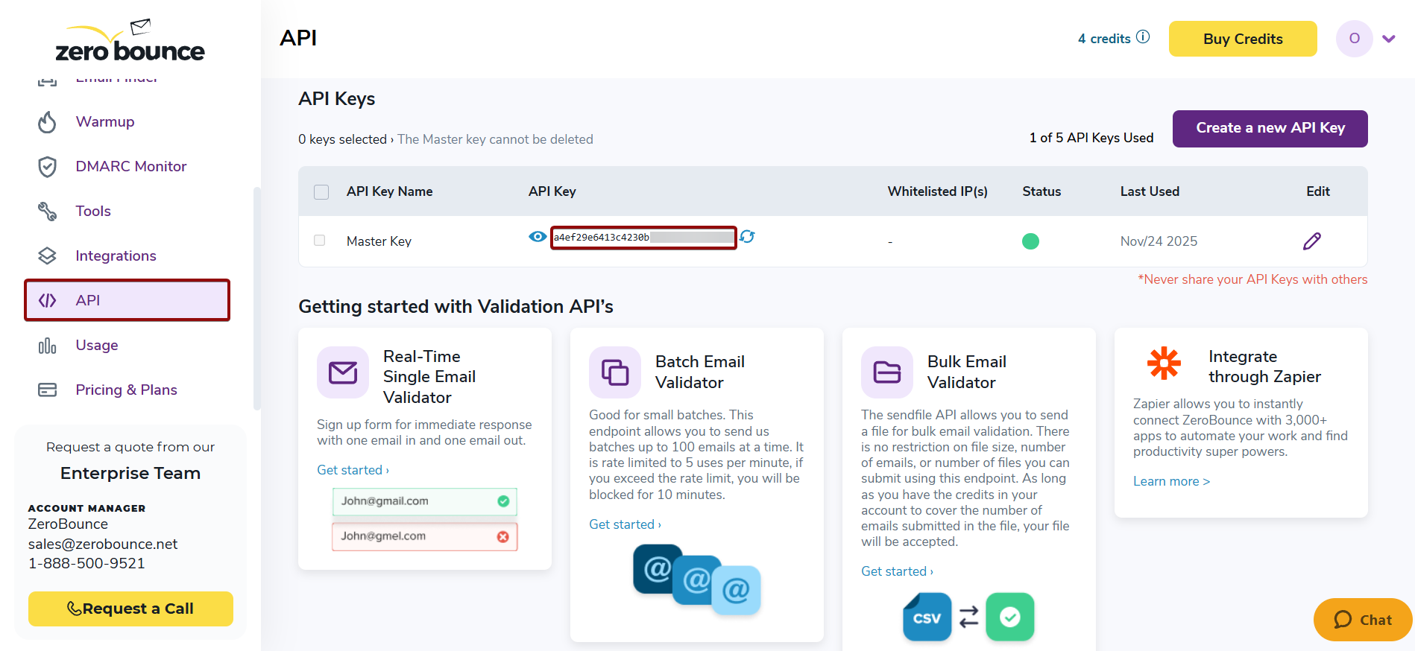Click the user avatar circle
Screen dimensions: 1415x651
click(1355, 39)
